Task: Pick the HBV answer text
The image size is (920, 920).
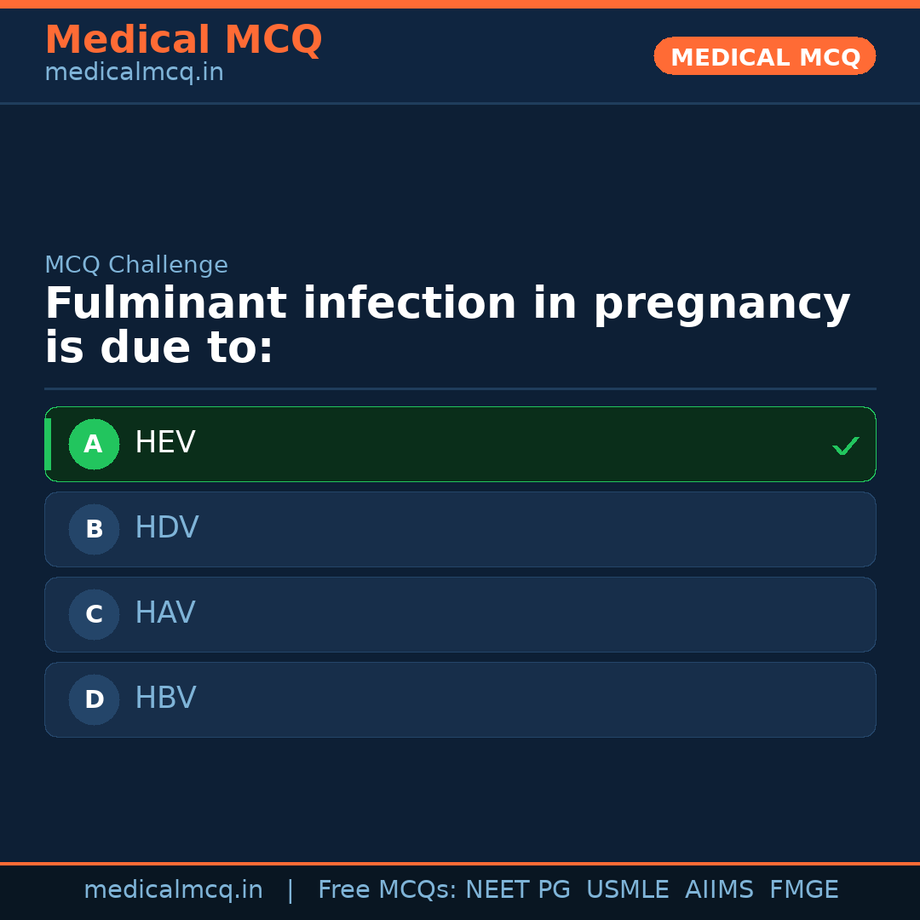Action: coord(165,699)
